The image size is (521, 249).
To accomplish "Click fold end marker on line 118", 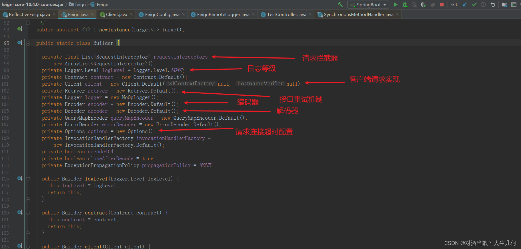I will 28,199.
